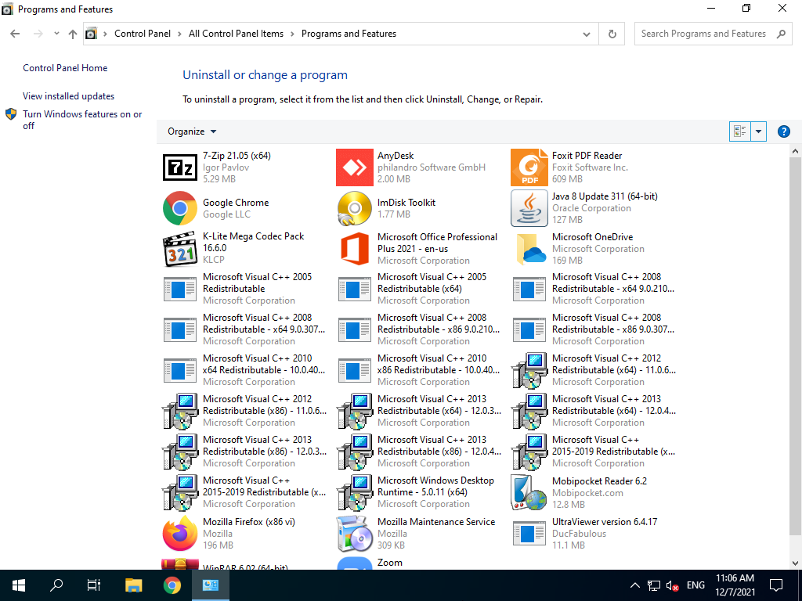Select the Foxit PDF Reader icon
The width and height of the screenshot is (802, 601).
click(529, 167)
